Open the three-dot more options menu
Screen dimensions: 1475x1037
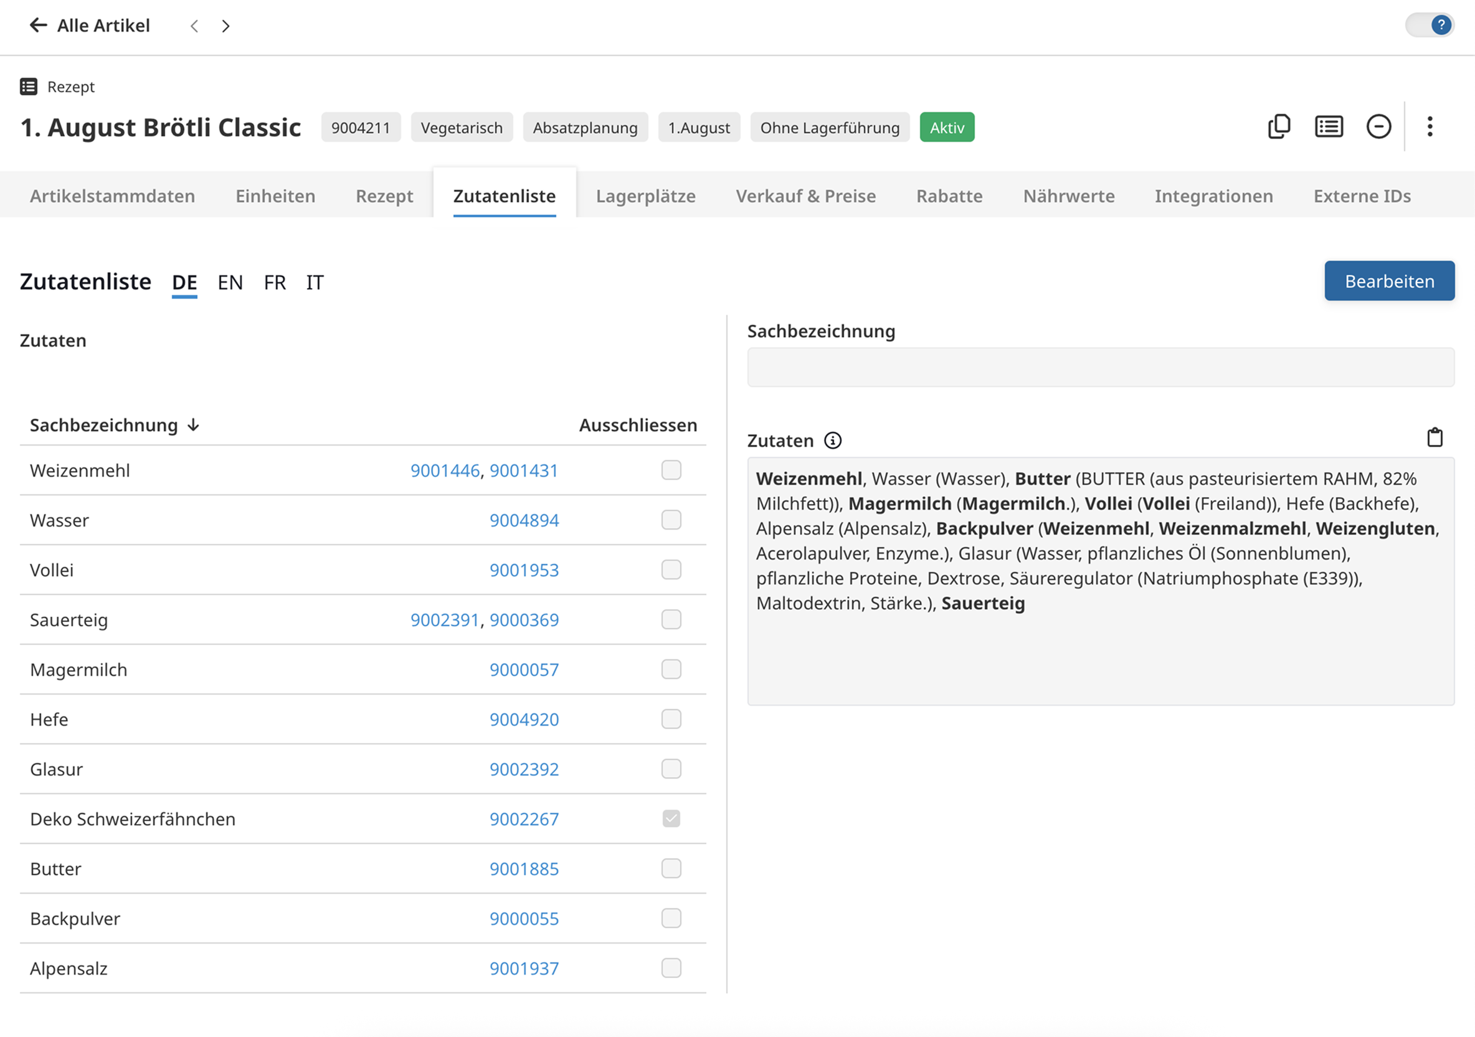point(1430,126)
